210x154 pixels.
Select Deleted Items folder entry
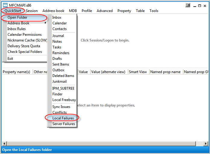click(x=63, y=76)
